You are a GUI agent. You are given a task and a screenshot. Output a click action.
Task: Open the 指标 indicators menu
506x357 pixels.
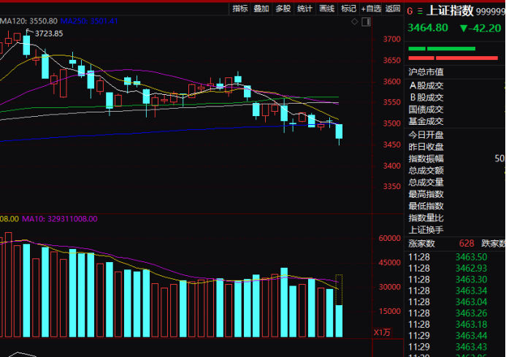239,9
